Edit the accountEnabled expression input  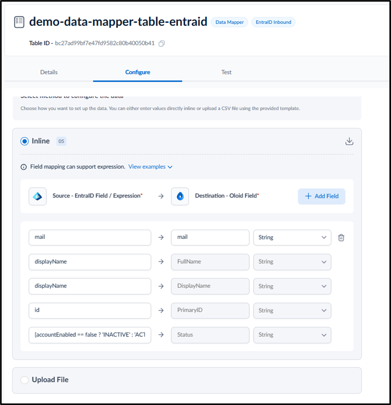(90, 335)
